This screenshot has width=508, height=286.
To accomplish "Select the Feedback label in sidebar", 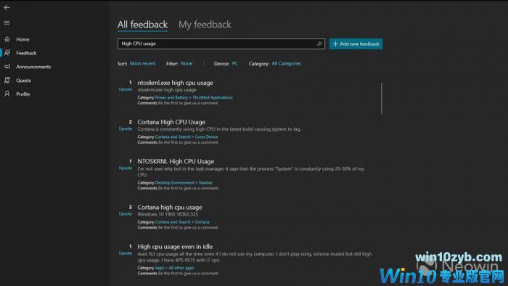I will [26, 53].
